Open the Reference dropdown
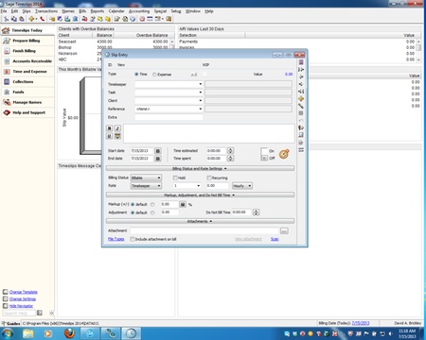The height and width of the screenshot is (340, 426). pos(200,109)
